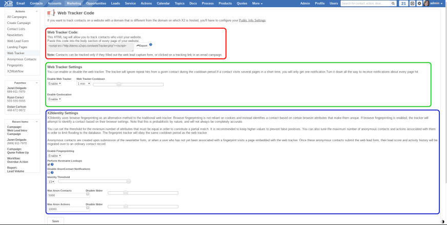
Task: Click the tracker script code text box
Action: pyautogui.click(x=90, y=47)
